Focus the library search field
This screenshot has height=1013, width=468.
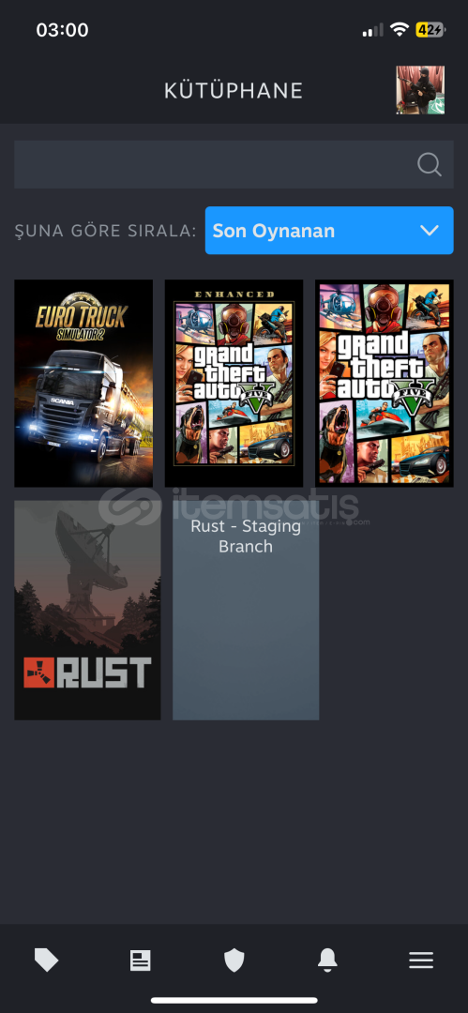234,165
